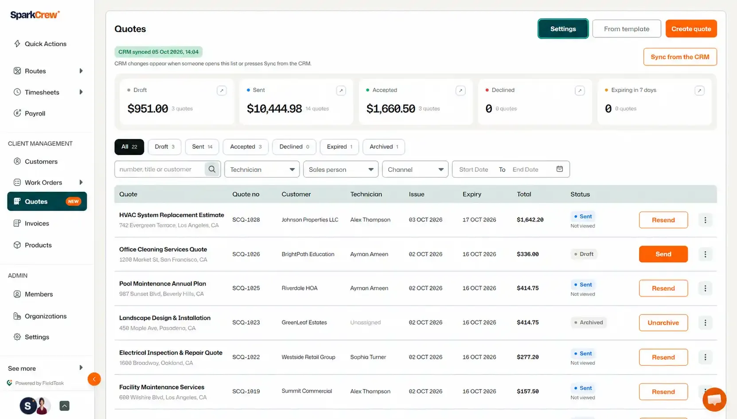The height and width of the screenshot is (419, 737).
Task: Click the search magnifier icon
Action: coord(212,169)
